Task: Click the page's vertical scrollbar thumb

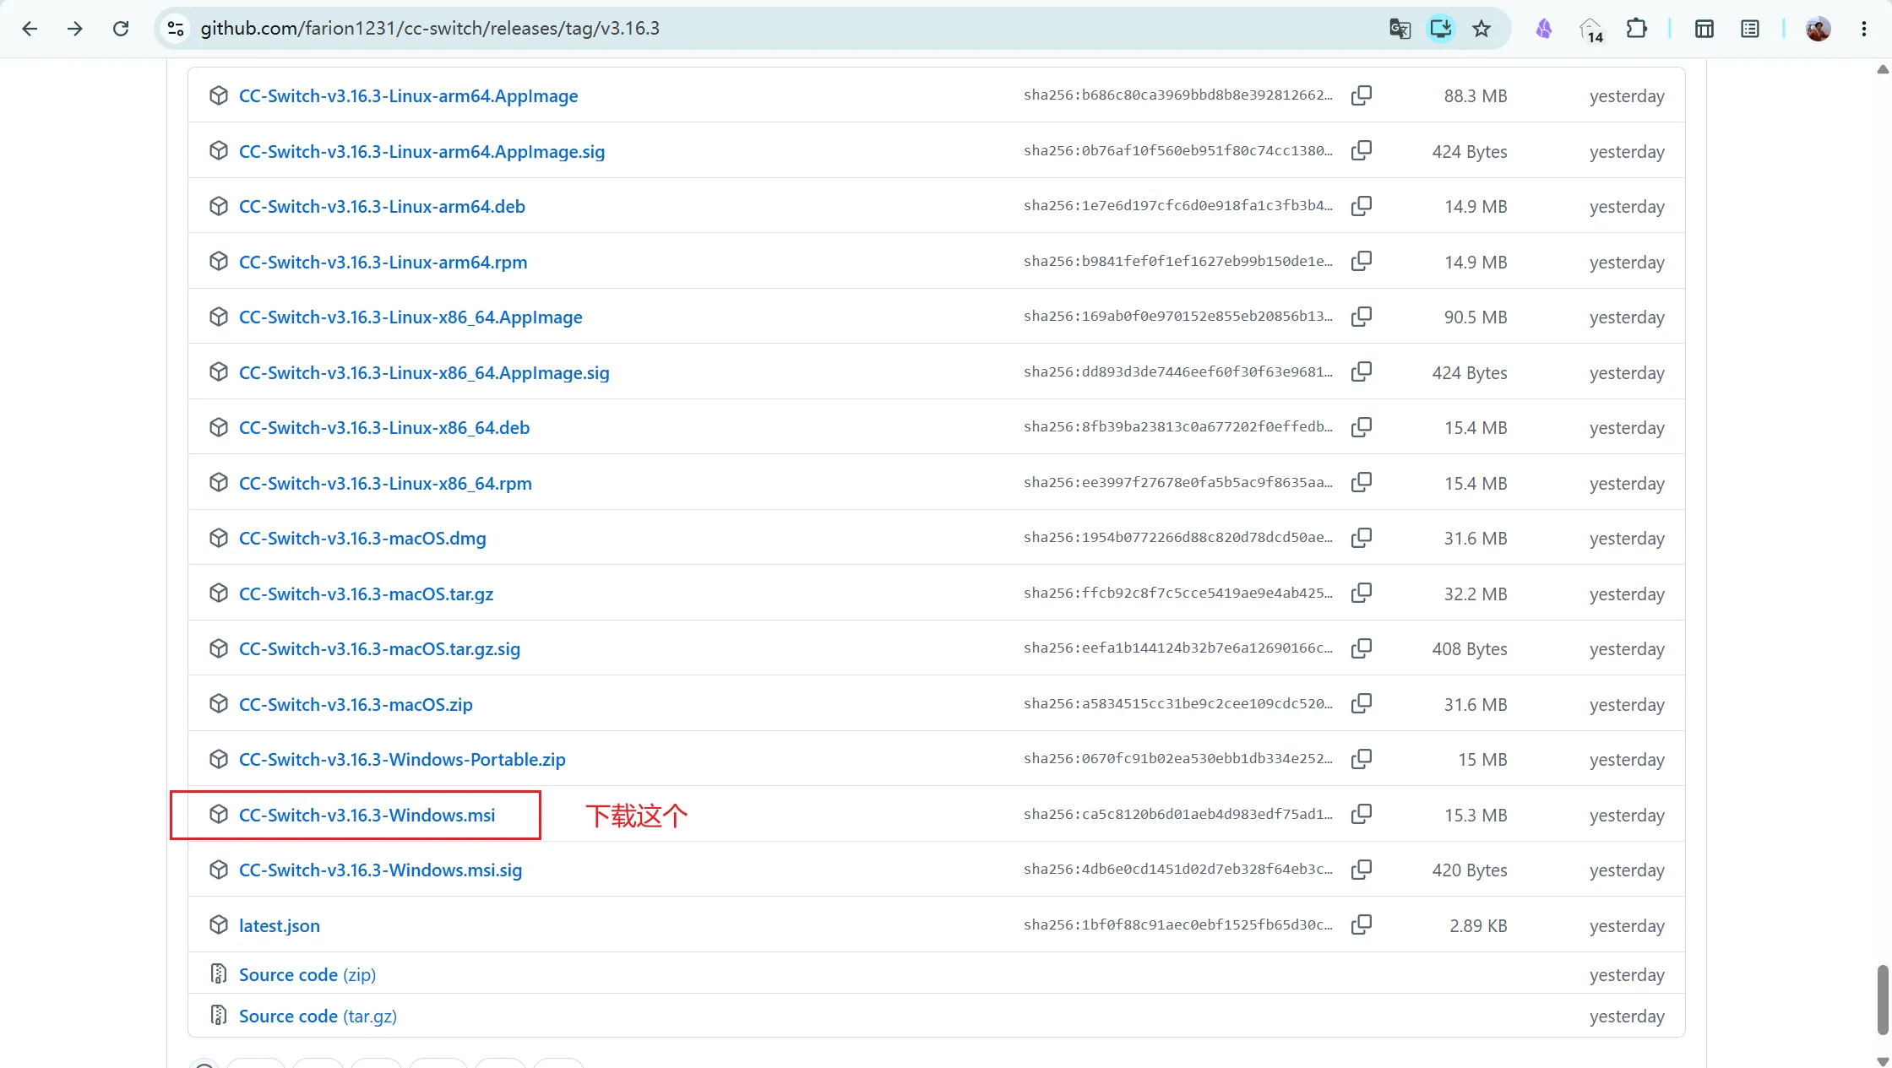Action: click(x=1883, y=1000)
